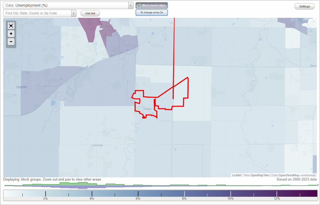Select the Most recent value option
Viewport: 320px width, 205px height.
[152, 5]
